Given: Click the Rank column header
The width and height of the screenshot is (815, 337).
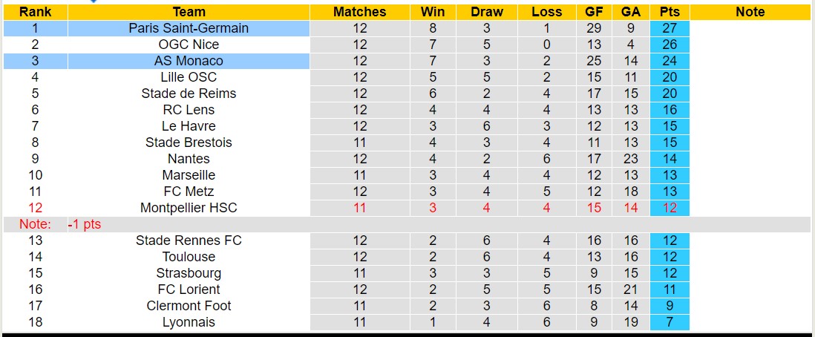Looking at the screenshot, I should pos(35,12).
